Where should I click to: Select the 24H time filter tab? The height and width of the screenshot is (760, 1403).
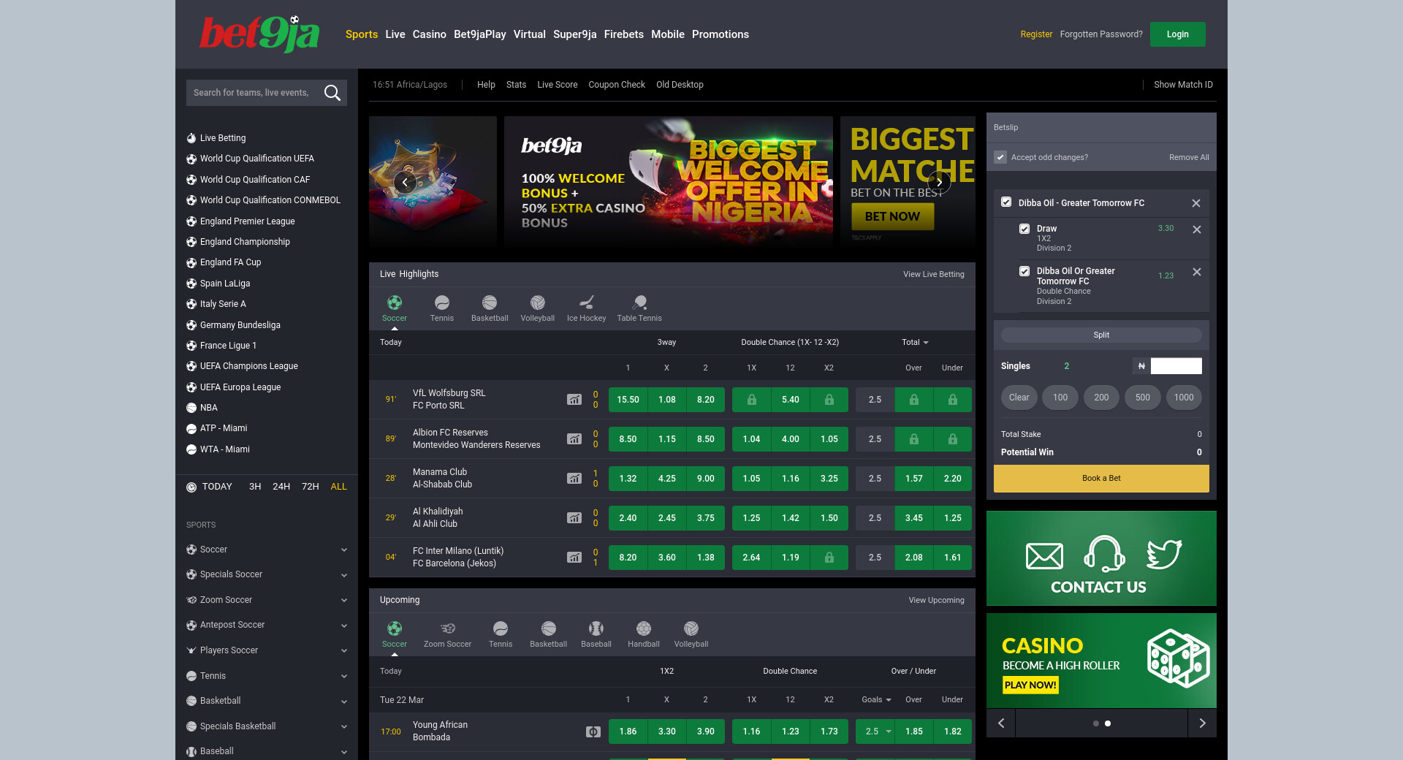point(281,487)
